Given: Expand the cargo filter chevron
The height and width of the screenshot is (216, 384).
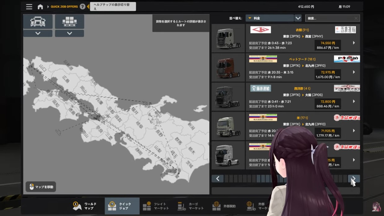Looking at the screenshot, I should 69,33.
